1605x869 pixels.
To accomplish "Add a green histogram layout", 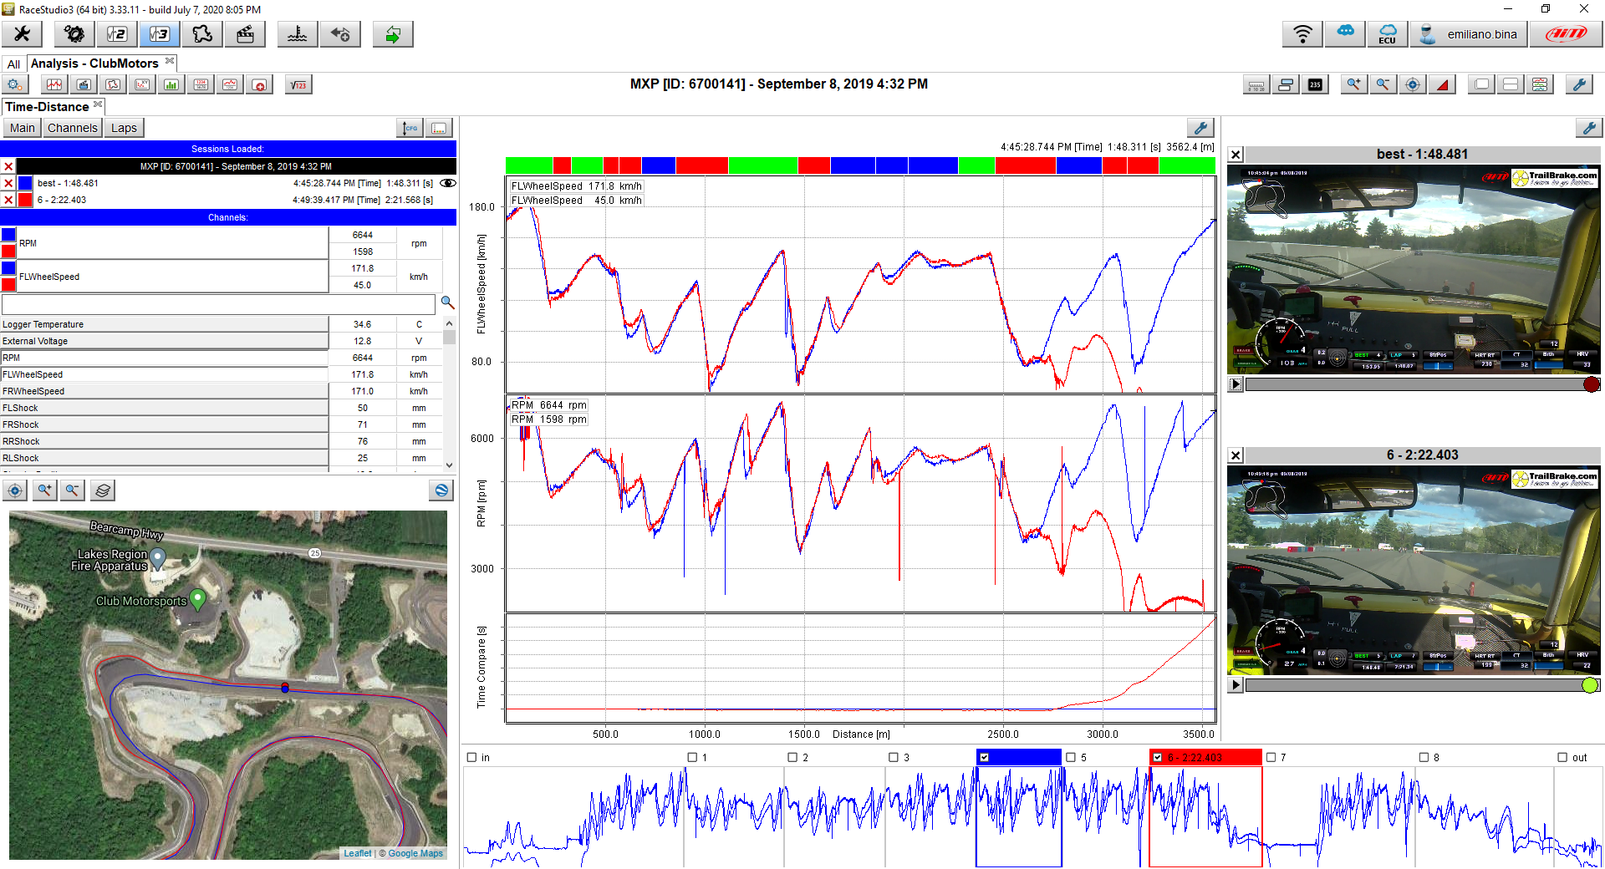I will (171, 84).
